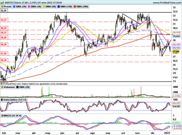This screenshot has height=135, width=182.
Task: Click the 28,441 SMA value tag
Action: click(177, 44)
